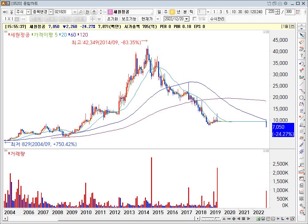Screen dimensions: 308x224
Task: Click the pin arrow icon at toolbar start
Action: point(5,12)
